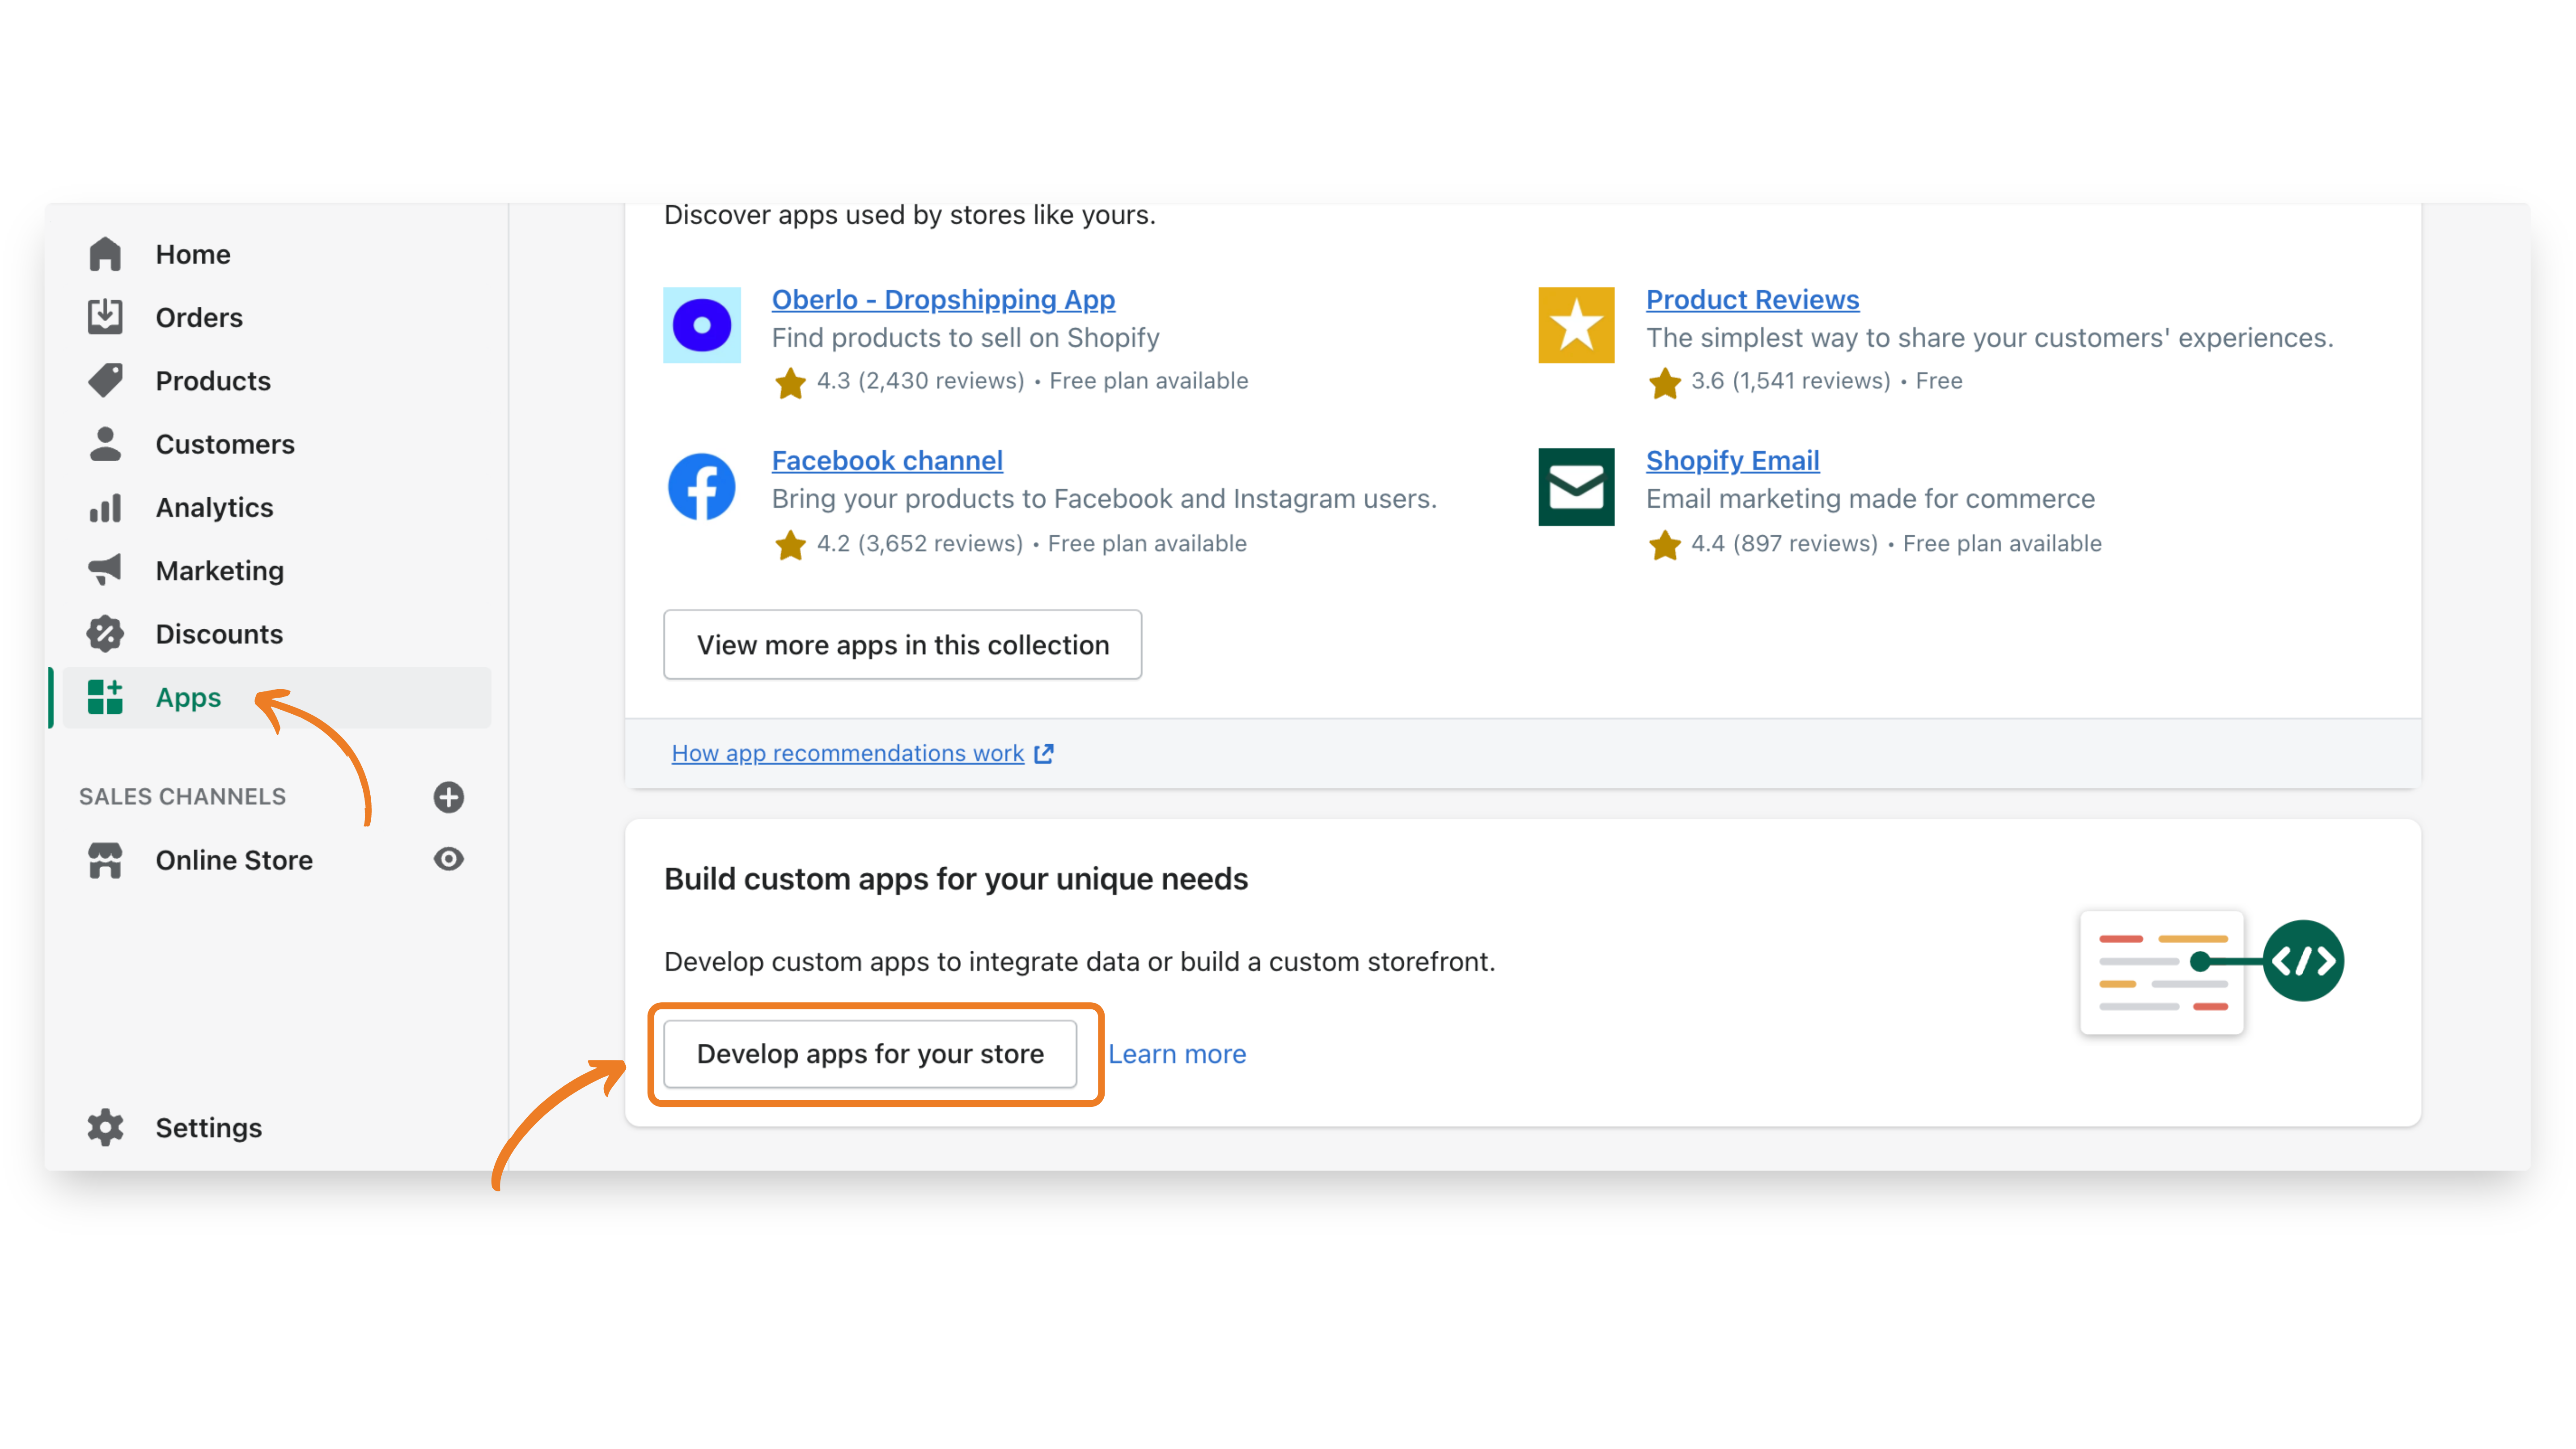This screenshot has width=2576, height=1449.
Task: Click View more apps in this collection
Action: pos(902,645)
